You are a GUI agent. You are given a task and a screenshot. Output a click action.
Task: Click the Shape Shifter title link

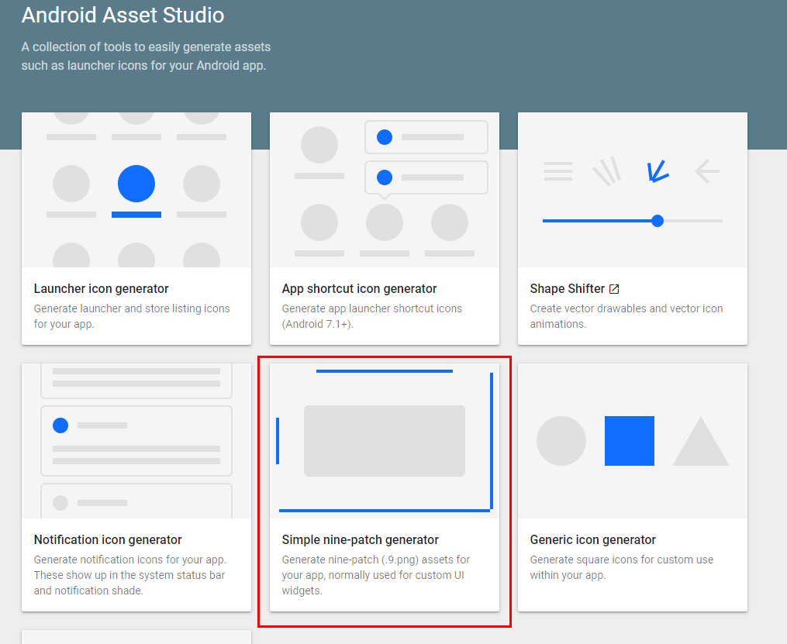click(567, 289)
